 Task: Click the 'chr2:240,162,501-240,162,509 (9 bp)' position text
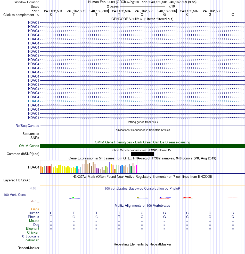point(169,2)
